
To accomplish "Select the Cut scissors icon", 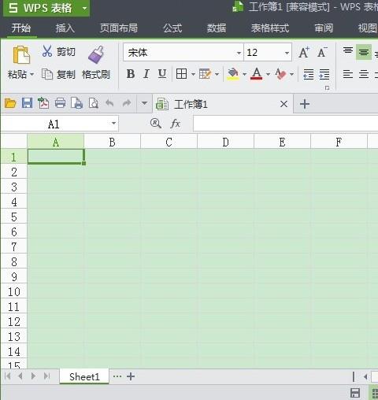I will point(47,51).
